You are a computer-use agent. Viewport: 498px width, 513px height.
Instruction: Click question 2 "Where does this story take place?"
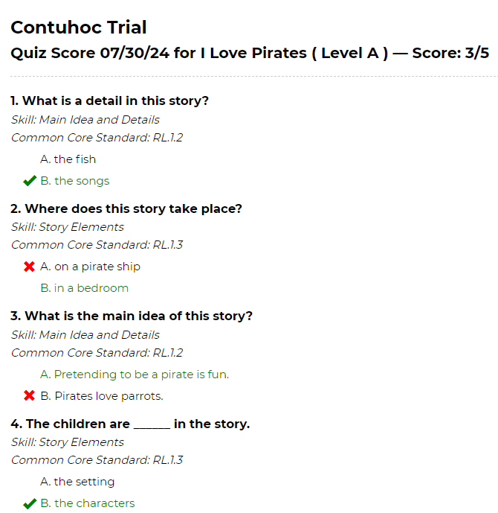(x=126, y=208)
